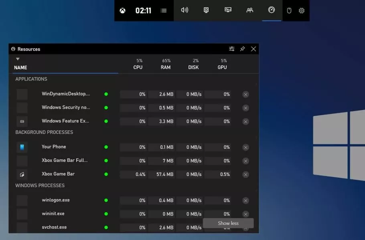Close the Resources widget
The image size is (365, 240).
(x=253, y=49)
